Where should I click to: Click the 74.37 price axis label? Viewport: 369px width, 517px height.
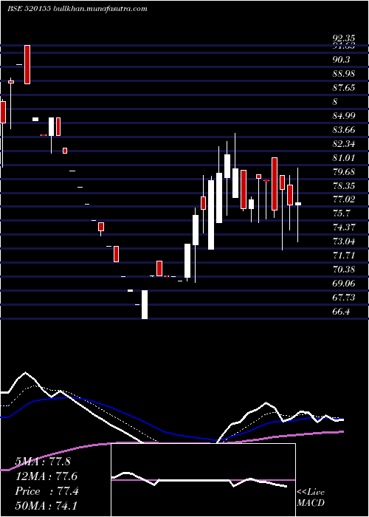click(344, 227)
